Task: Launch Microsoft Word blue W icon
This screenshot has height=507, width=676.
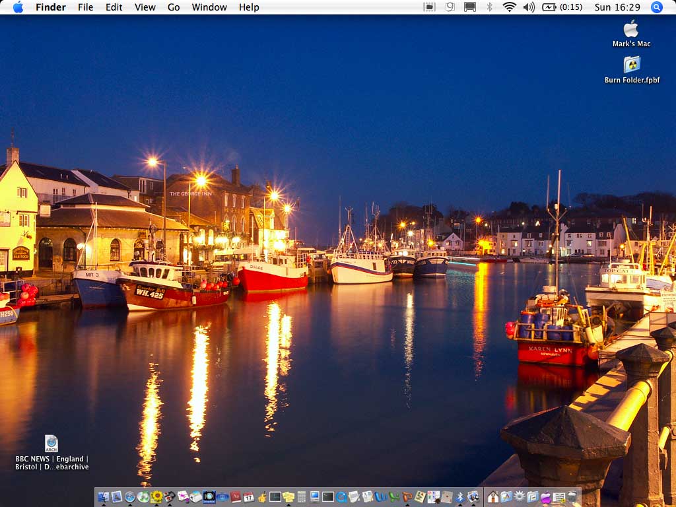Action: click(381, 496)
